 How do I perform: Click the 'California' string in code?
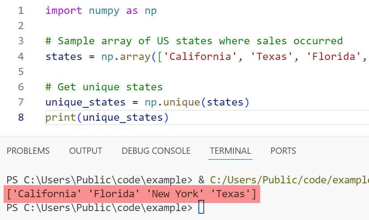(200, 57)
